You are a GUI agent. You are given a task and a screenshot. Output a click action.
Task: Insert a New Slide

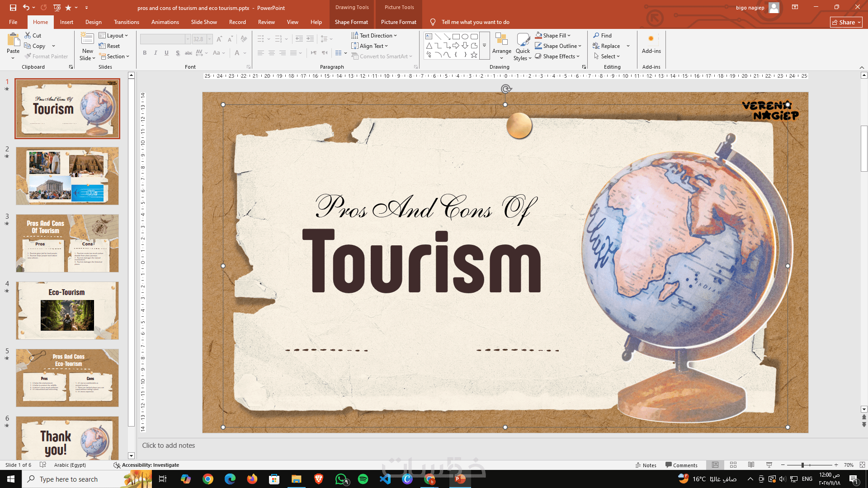point(87,41)
